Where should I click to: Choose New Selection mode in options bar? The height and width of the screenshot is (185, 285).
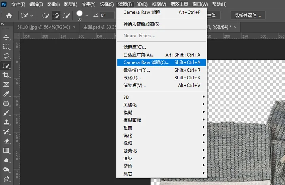pos(46,15)
